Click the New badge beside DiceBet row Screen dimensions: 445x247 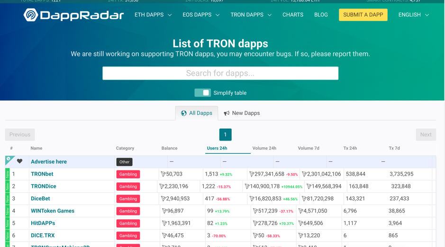[x=8, y=199]
